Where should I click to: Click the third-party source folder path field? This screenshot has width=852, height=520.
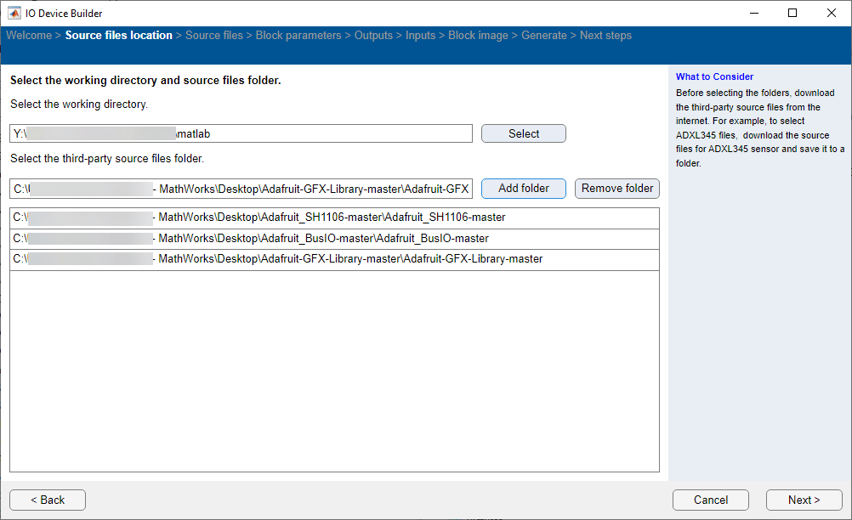241,189
